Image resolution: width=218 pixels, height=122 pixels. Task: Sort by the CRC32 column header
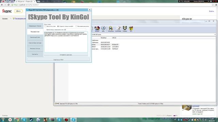[x=114, y=38]
